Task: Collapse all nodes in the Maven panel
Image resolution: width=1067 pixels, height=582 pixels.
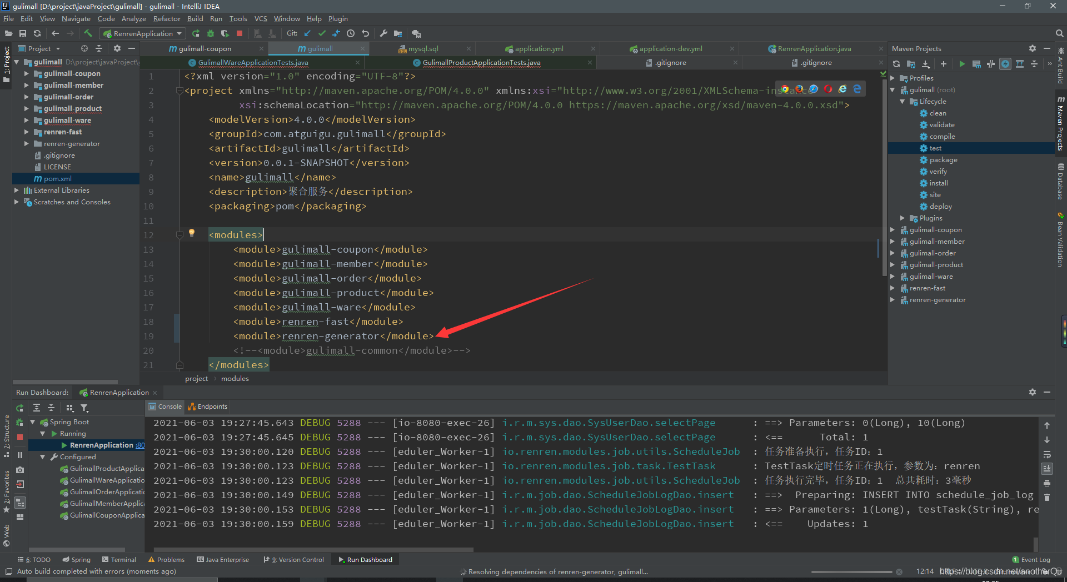Action: point(1034,64)
